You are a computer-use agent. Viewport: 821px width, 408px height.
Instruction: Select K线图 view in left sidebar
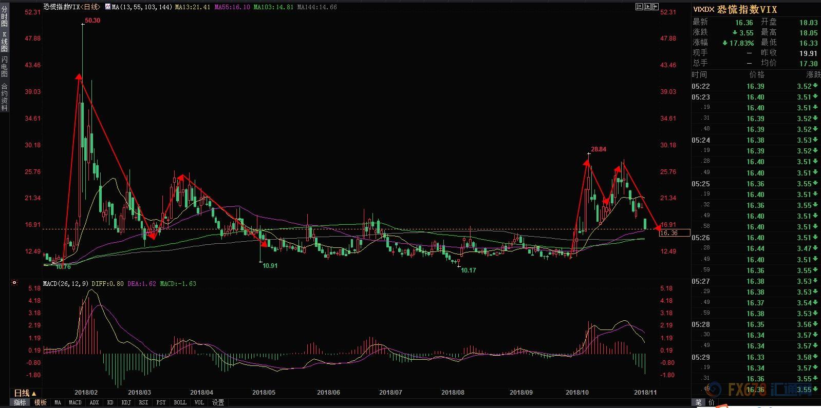(4, 42)
